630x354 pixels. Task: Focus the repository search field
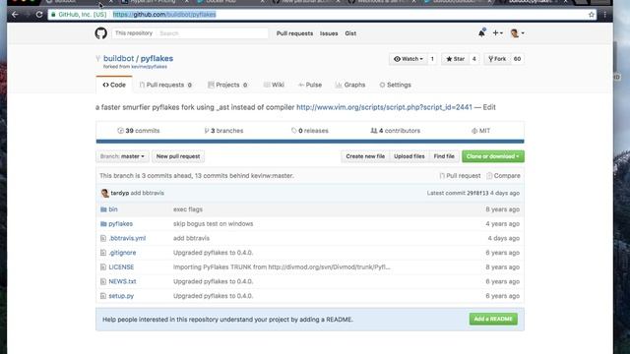point(213,33)
